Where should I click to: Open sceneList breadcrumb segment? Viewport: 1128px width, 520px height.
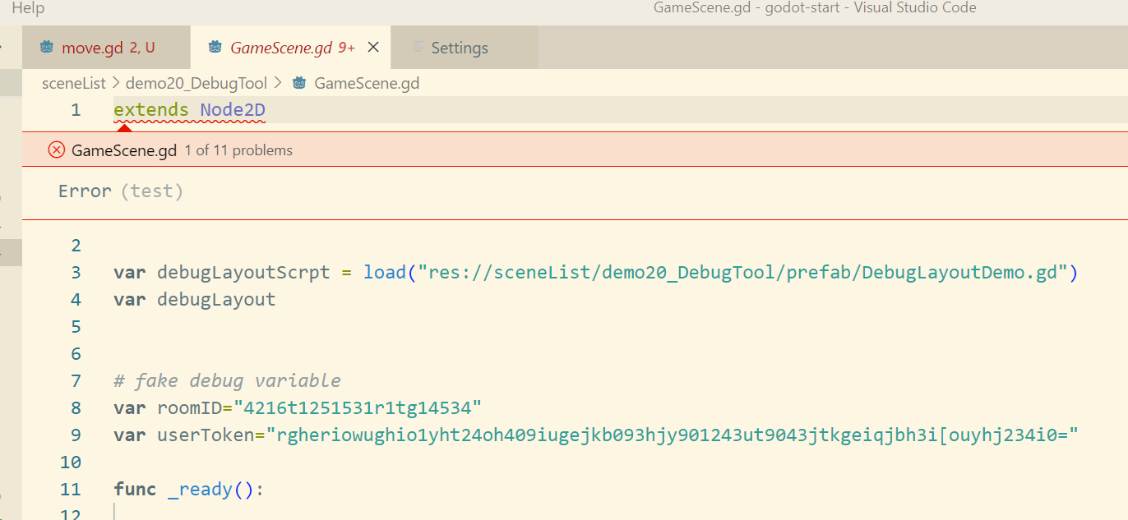click(74, 83)
